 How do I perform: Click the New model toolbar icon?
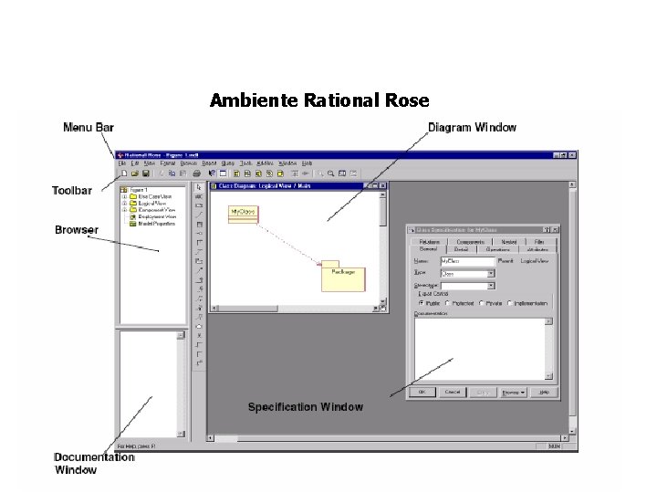click(x=123, y=173)
